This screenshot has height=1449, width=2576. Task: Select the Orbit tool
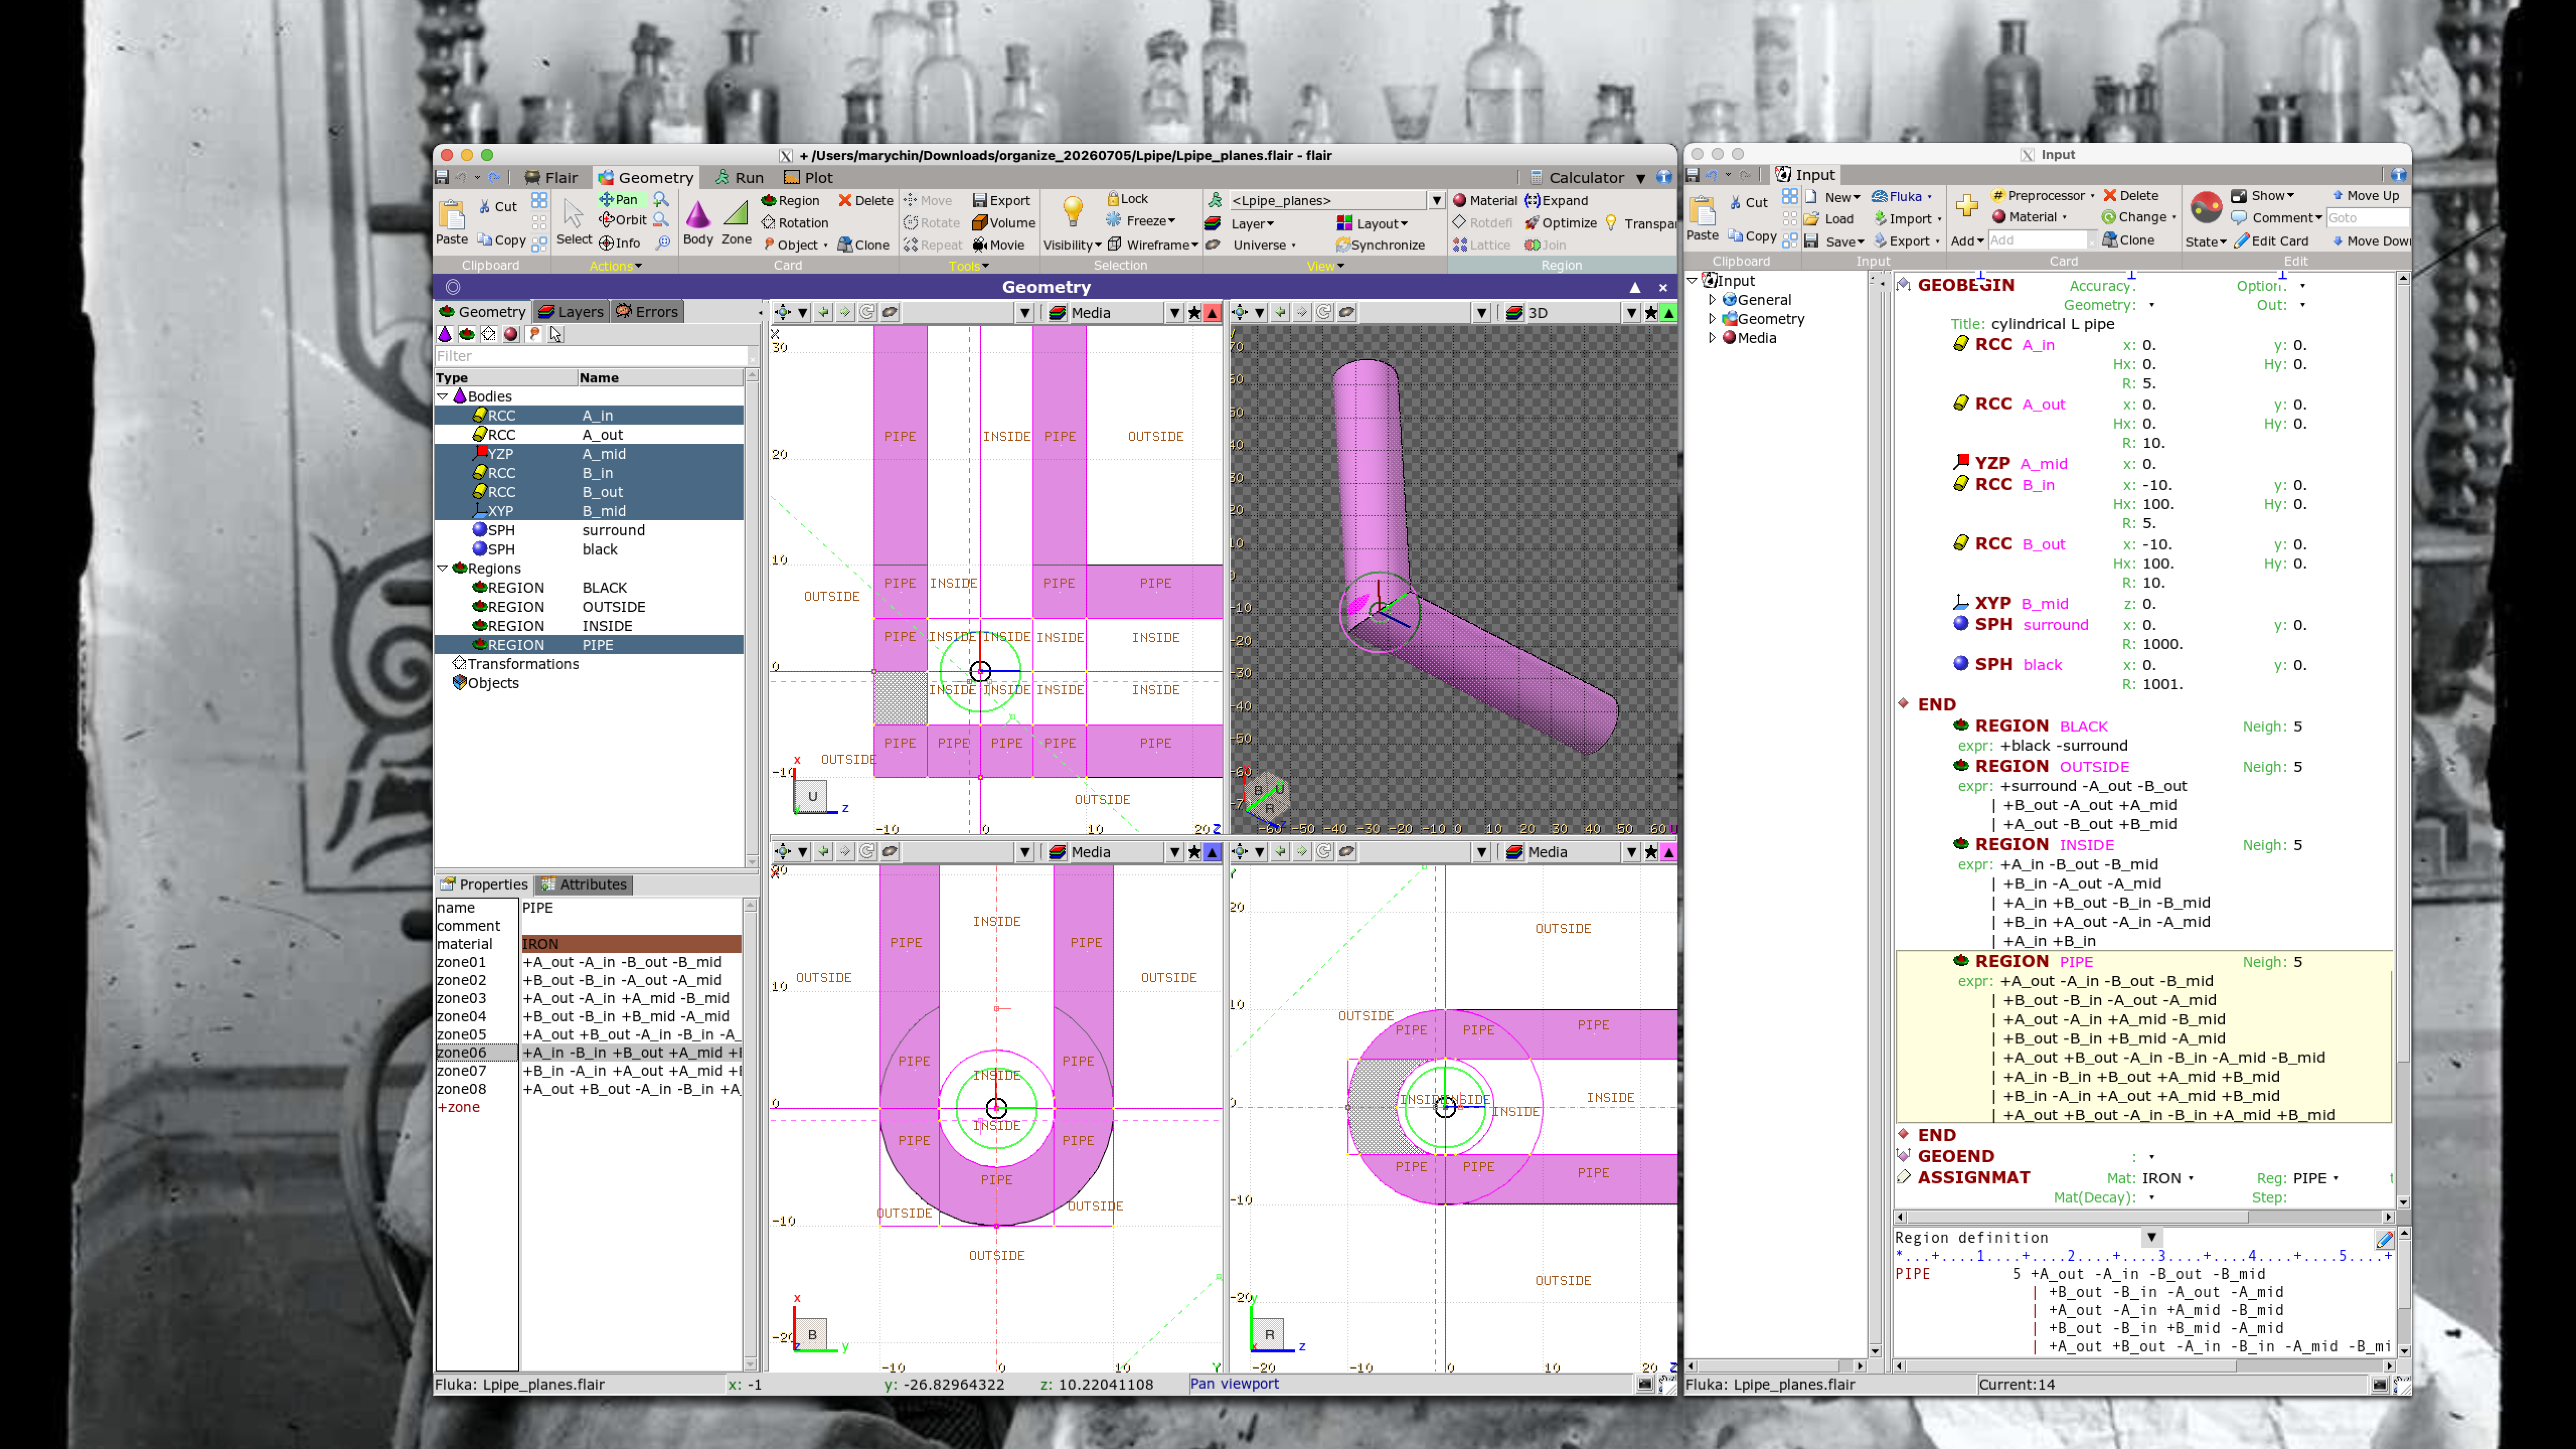click(x=622, y=220)
